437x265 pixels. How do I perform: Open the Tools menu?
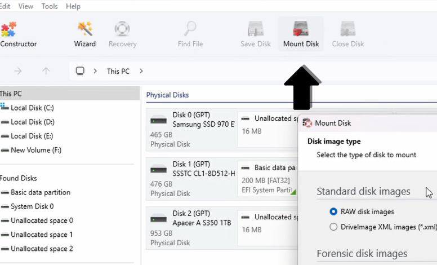[x=50, y=6]
